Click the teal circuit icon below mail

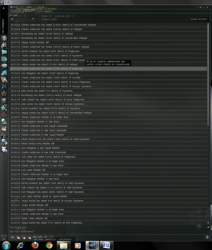[4, 59]
